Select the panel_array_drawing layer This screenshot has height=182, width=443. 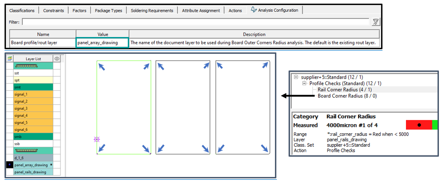pos(33,165)
